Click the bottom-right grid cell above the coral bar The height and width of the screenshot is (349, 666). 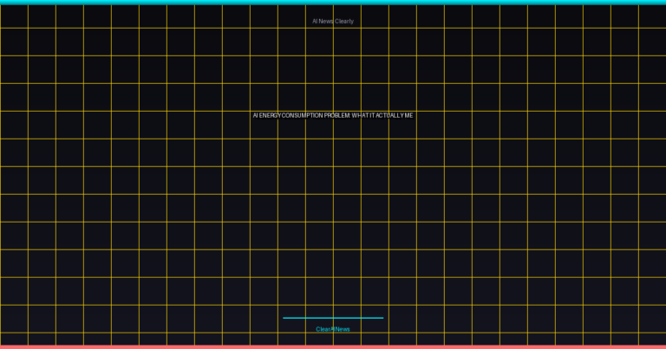click(652, 339)
